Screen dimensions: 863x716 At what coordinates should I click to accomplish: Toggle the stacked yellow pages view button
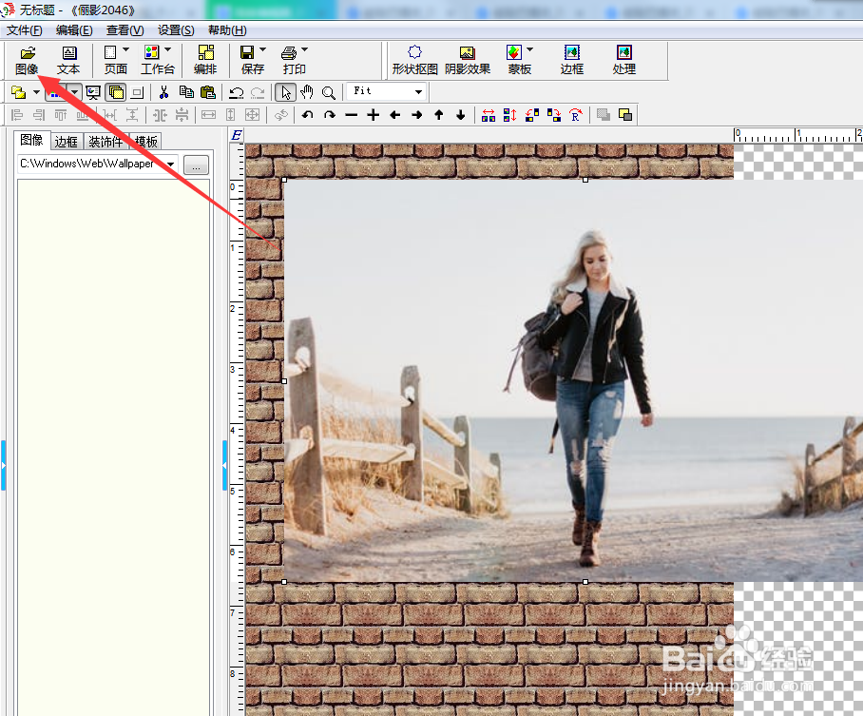click(116, 92)
